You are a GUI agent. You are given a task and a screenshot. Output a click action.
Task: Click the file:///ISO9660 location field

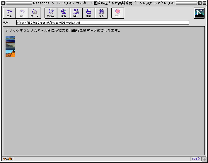tap(103, 22)
